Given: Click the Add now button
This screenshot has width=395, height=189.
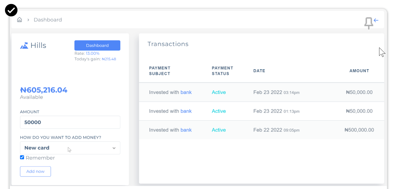Looking at the screenshot, I should (36, 171).
